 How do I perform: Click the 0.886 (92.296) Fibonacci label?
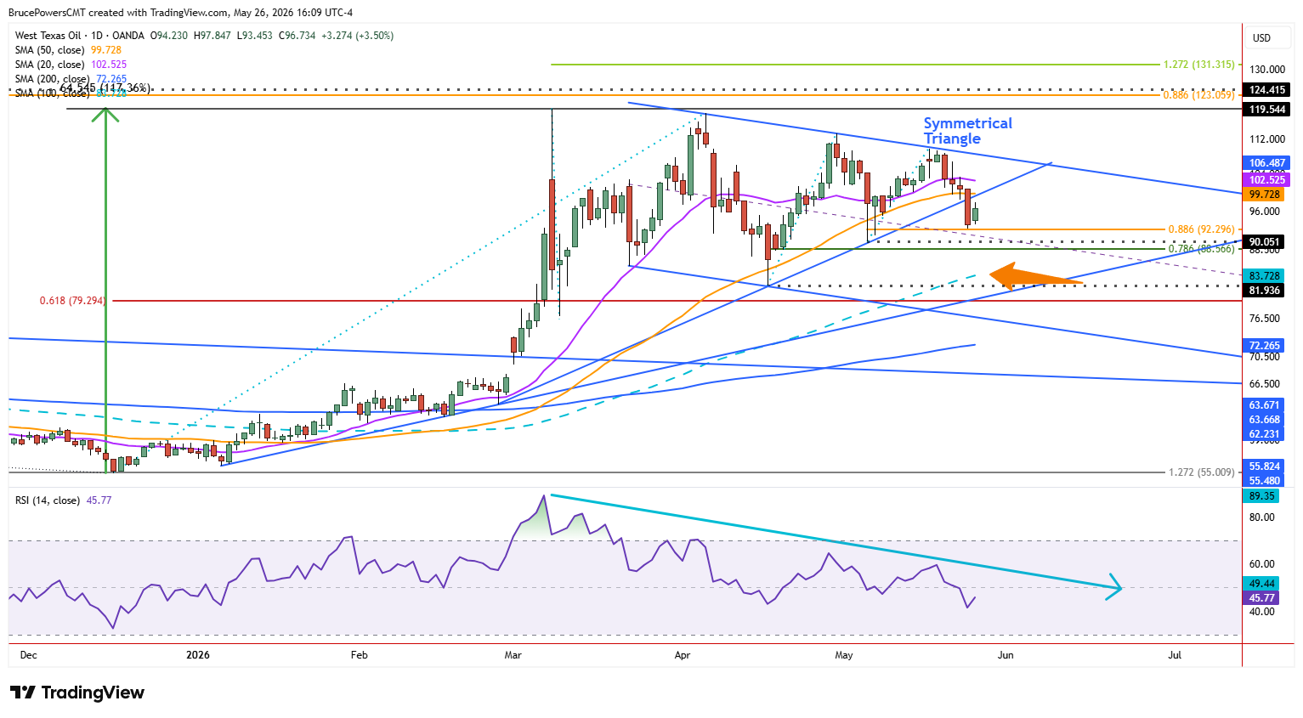pyautogui.click(x=1201, y=229)
